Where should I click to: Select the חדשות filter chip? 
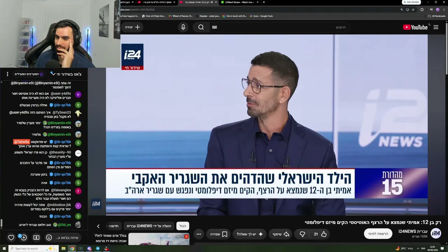tap(113, 226)
